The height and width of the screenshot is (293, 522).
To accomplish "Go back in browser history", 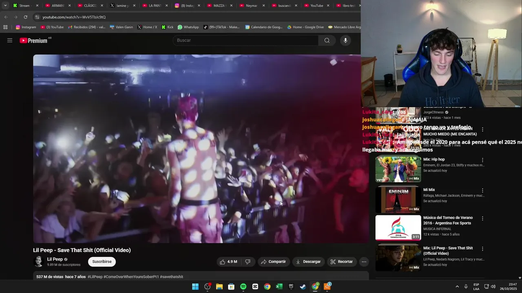I will coord(6,17).
